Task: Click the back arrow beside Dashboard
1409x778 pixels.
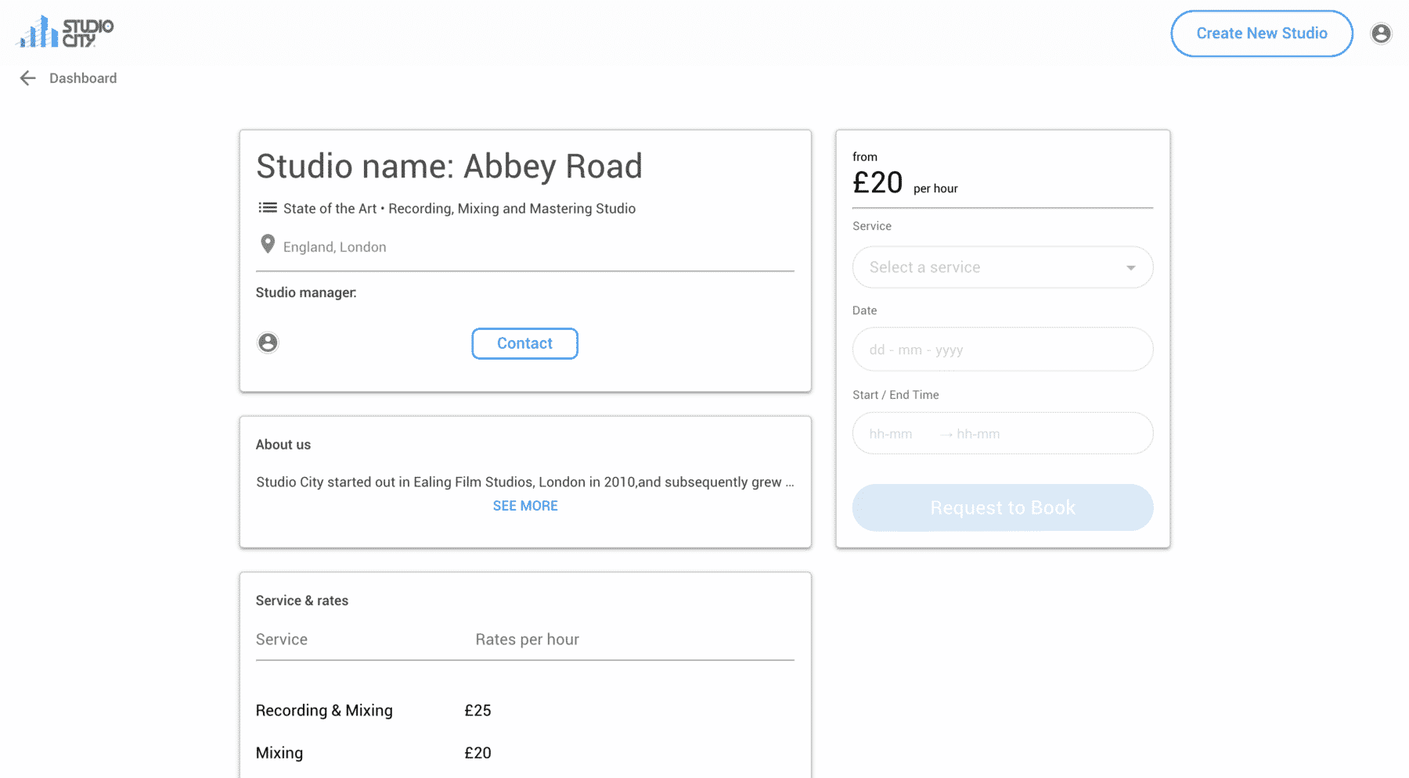Action: [x=28, y=78]
